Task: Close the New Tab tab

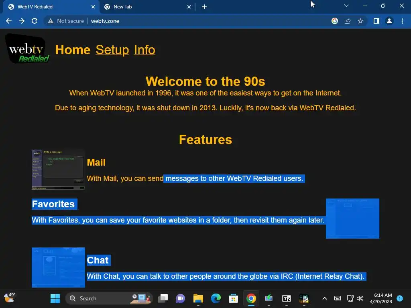Action: [189, 7]
